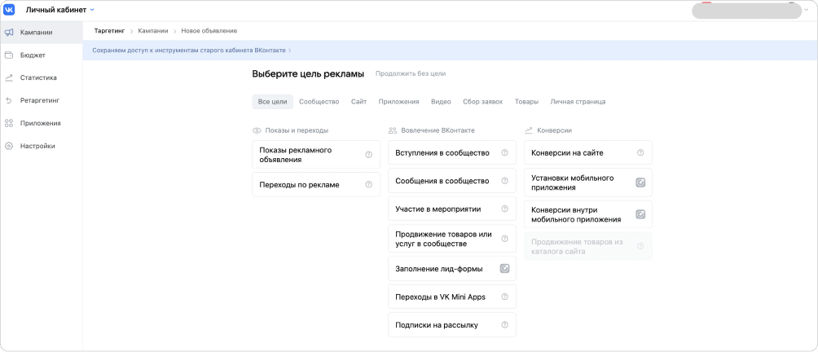Click the Настройки gear icon
Screen dimensions: 818x352
tap(9, 146)
